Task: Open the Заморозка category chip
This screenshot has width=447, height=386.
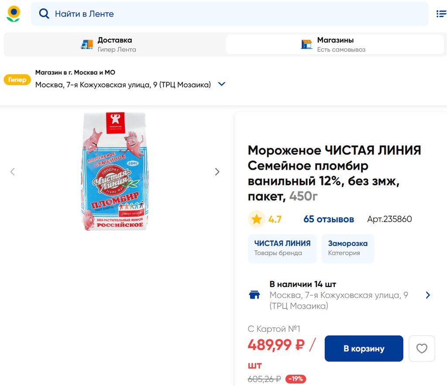Action: [x=347, y=248]
